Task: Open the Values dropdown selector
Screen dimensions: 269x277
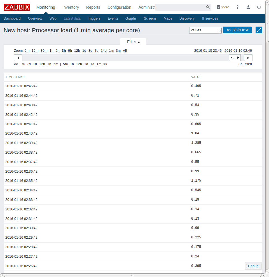Action: 205,30
